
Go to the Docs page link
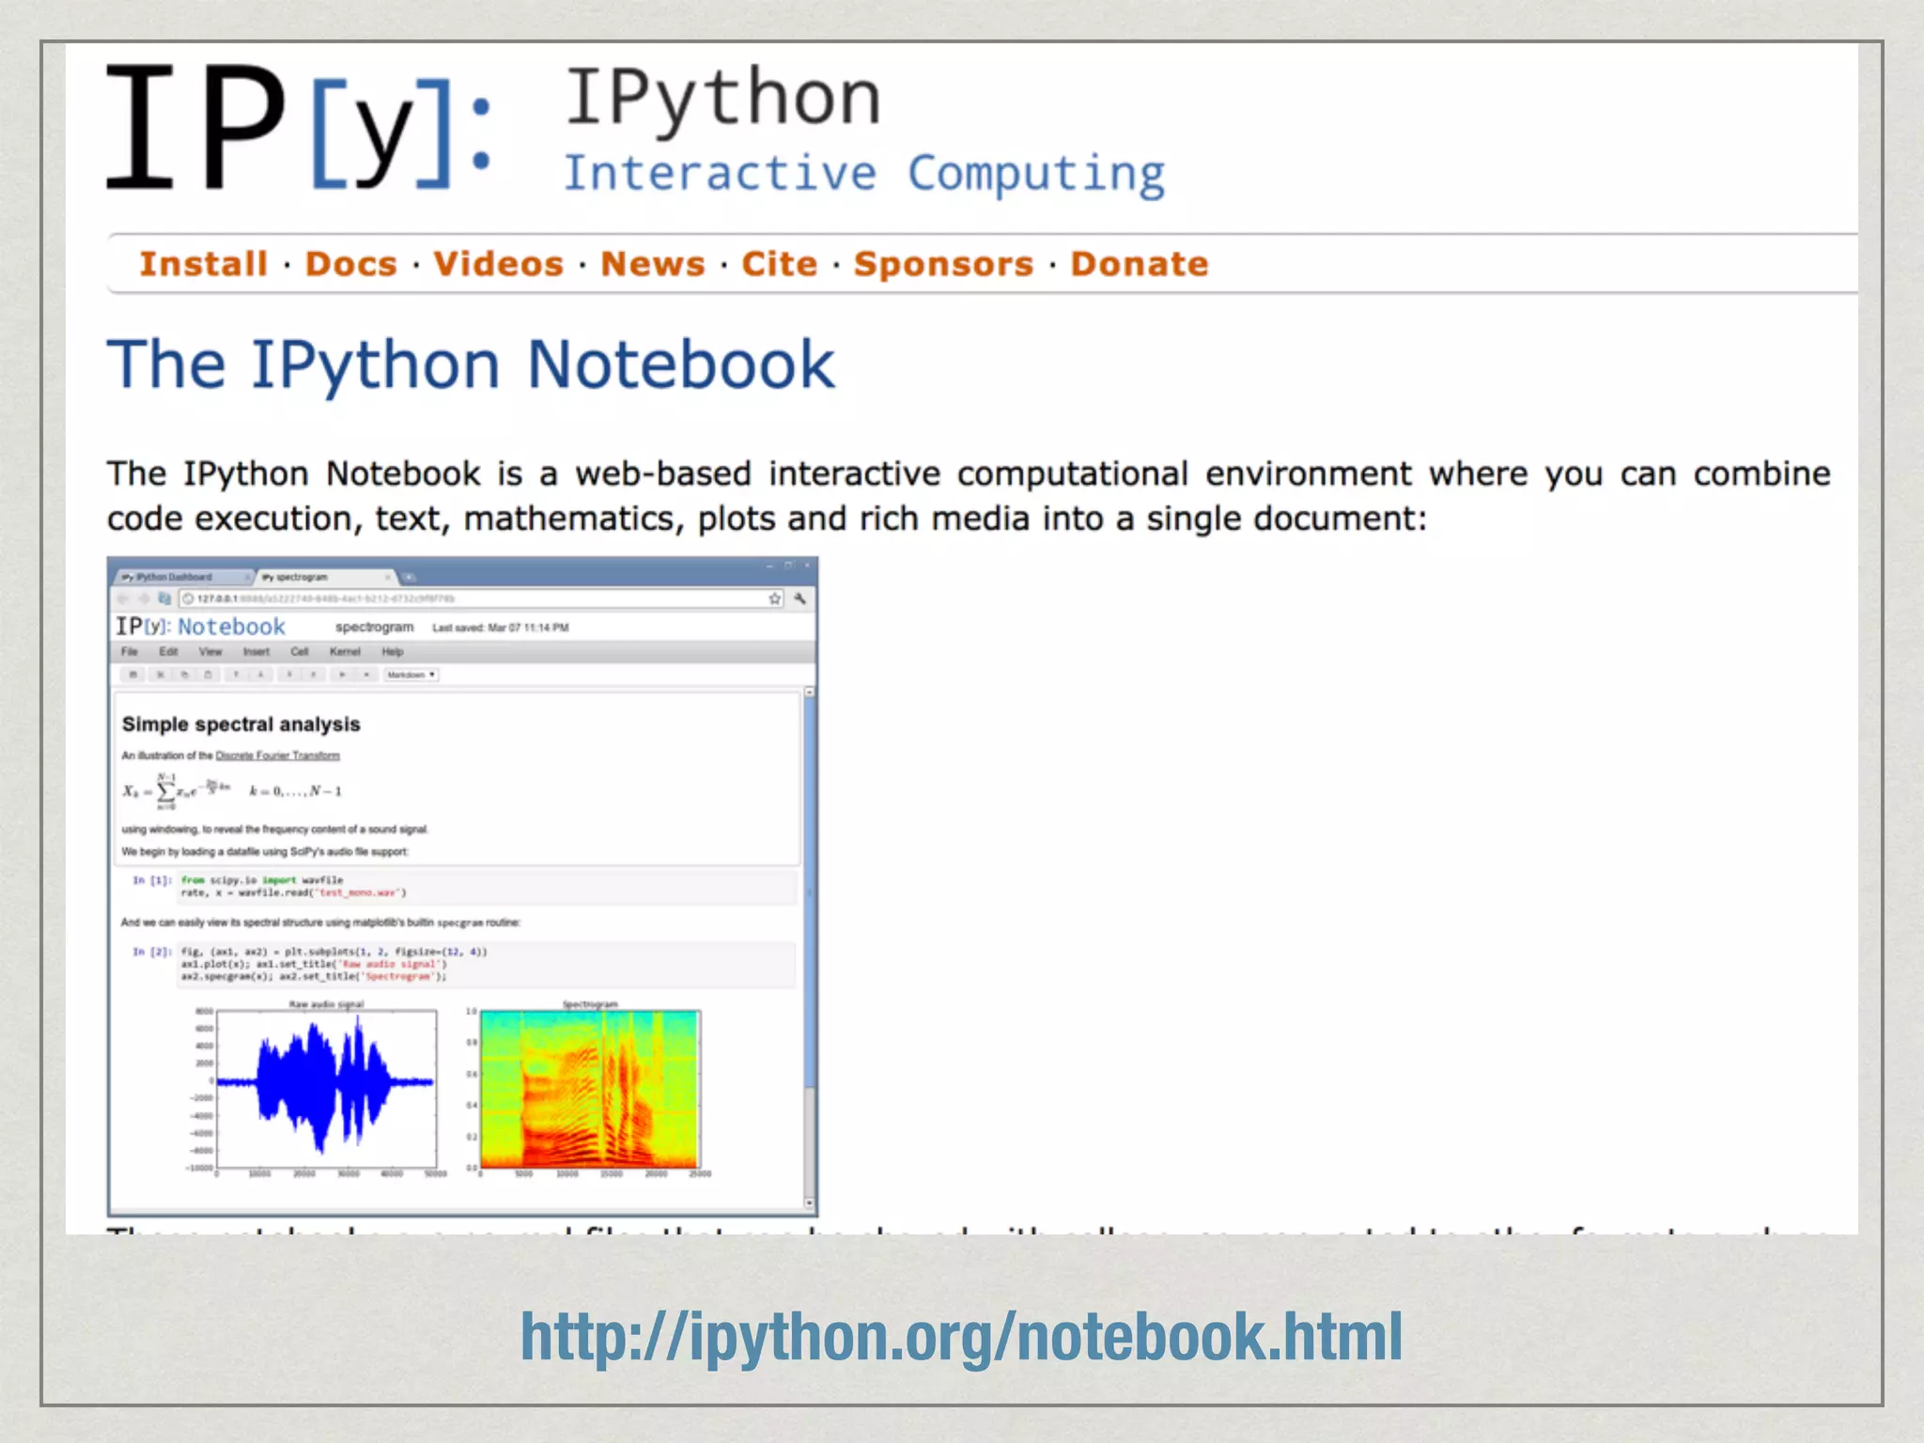pyautogui.click(x=351, y=264)
